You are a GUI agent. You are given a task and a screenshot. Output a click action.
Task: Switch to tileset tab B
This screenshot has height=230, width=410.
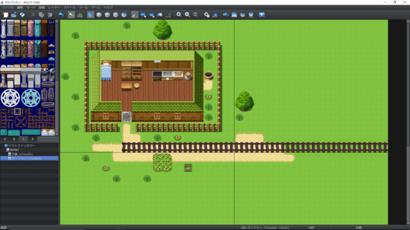14,139
